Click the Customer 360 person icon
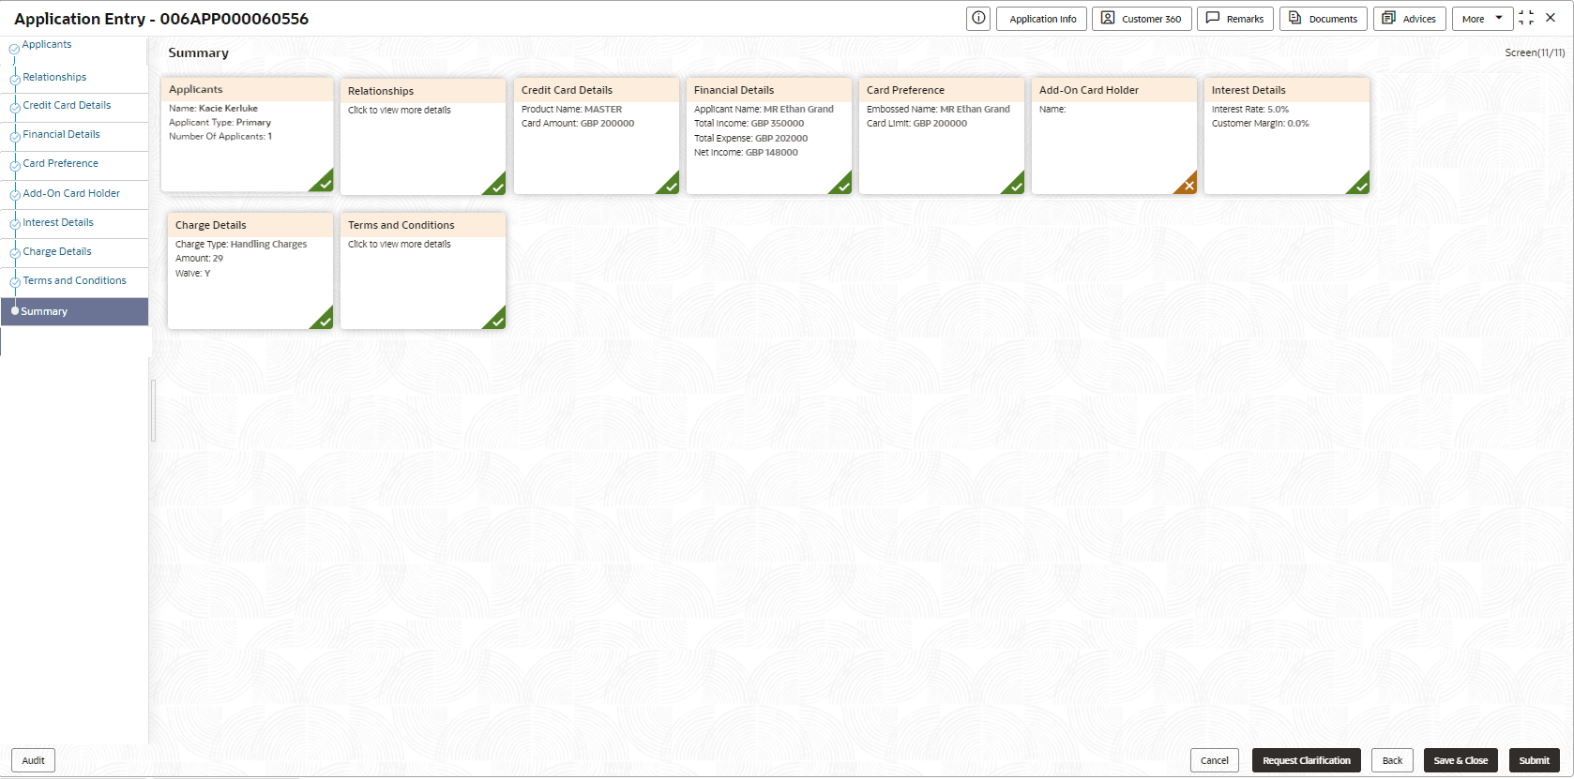 click(1108, 19)
